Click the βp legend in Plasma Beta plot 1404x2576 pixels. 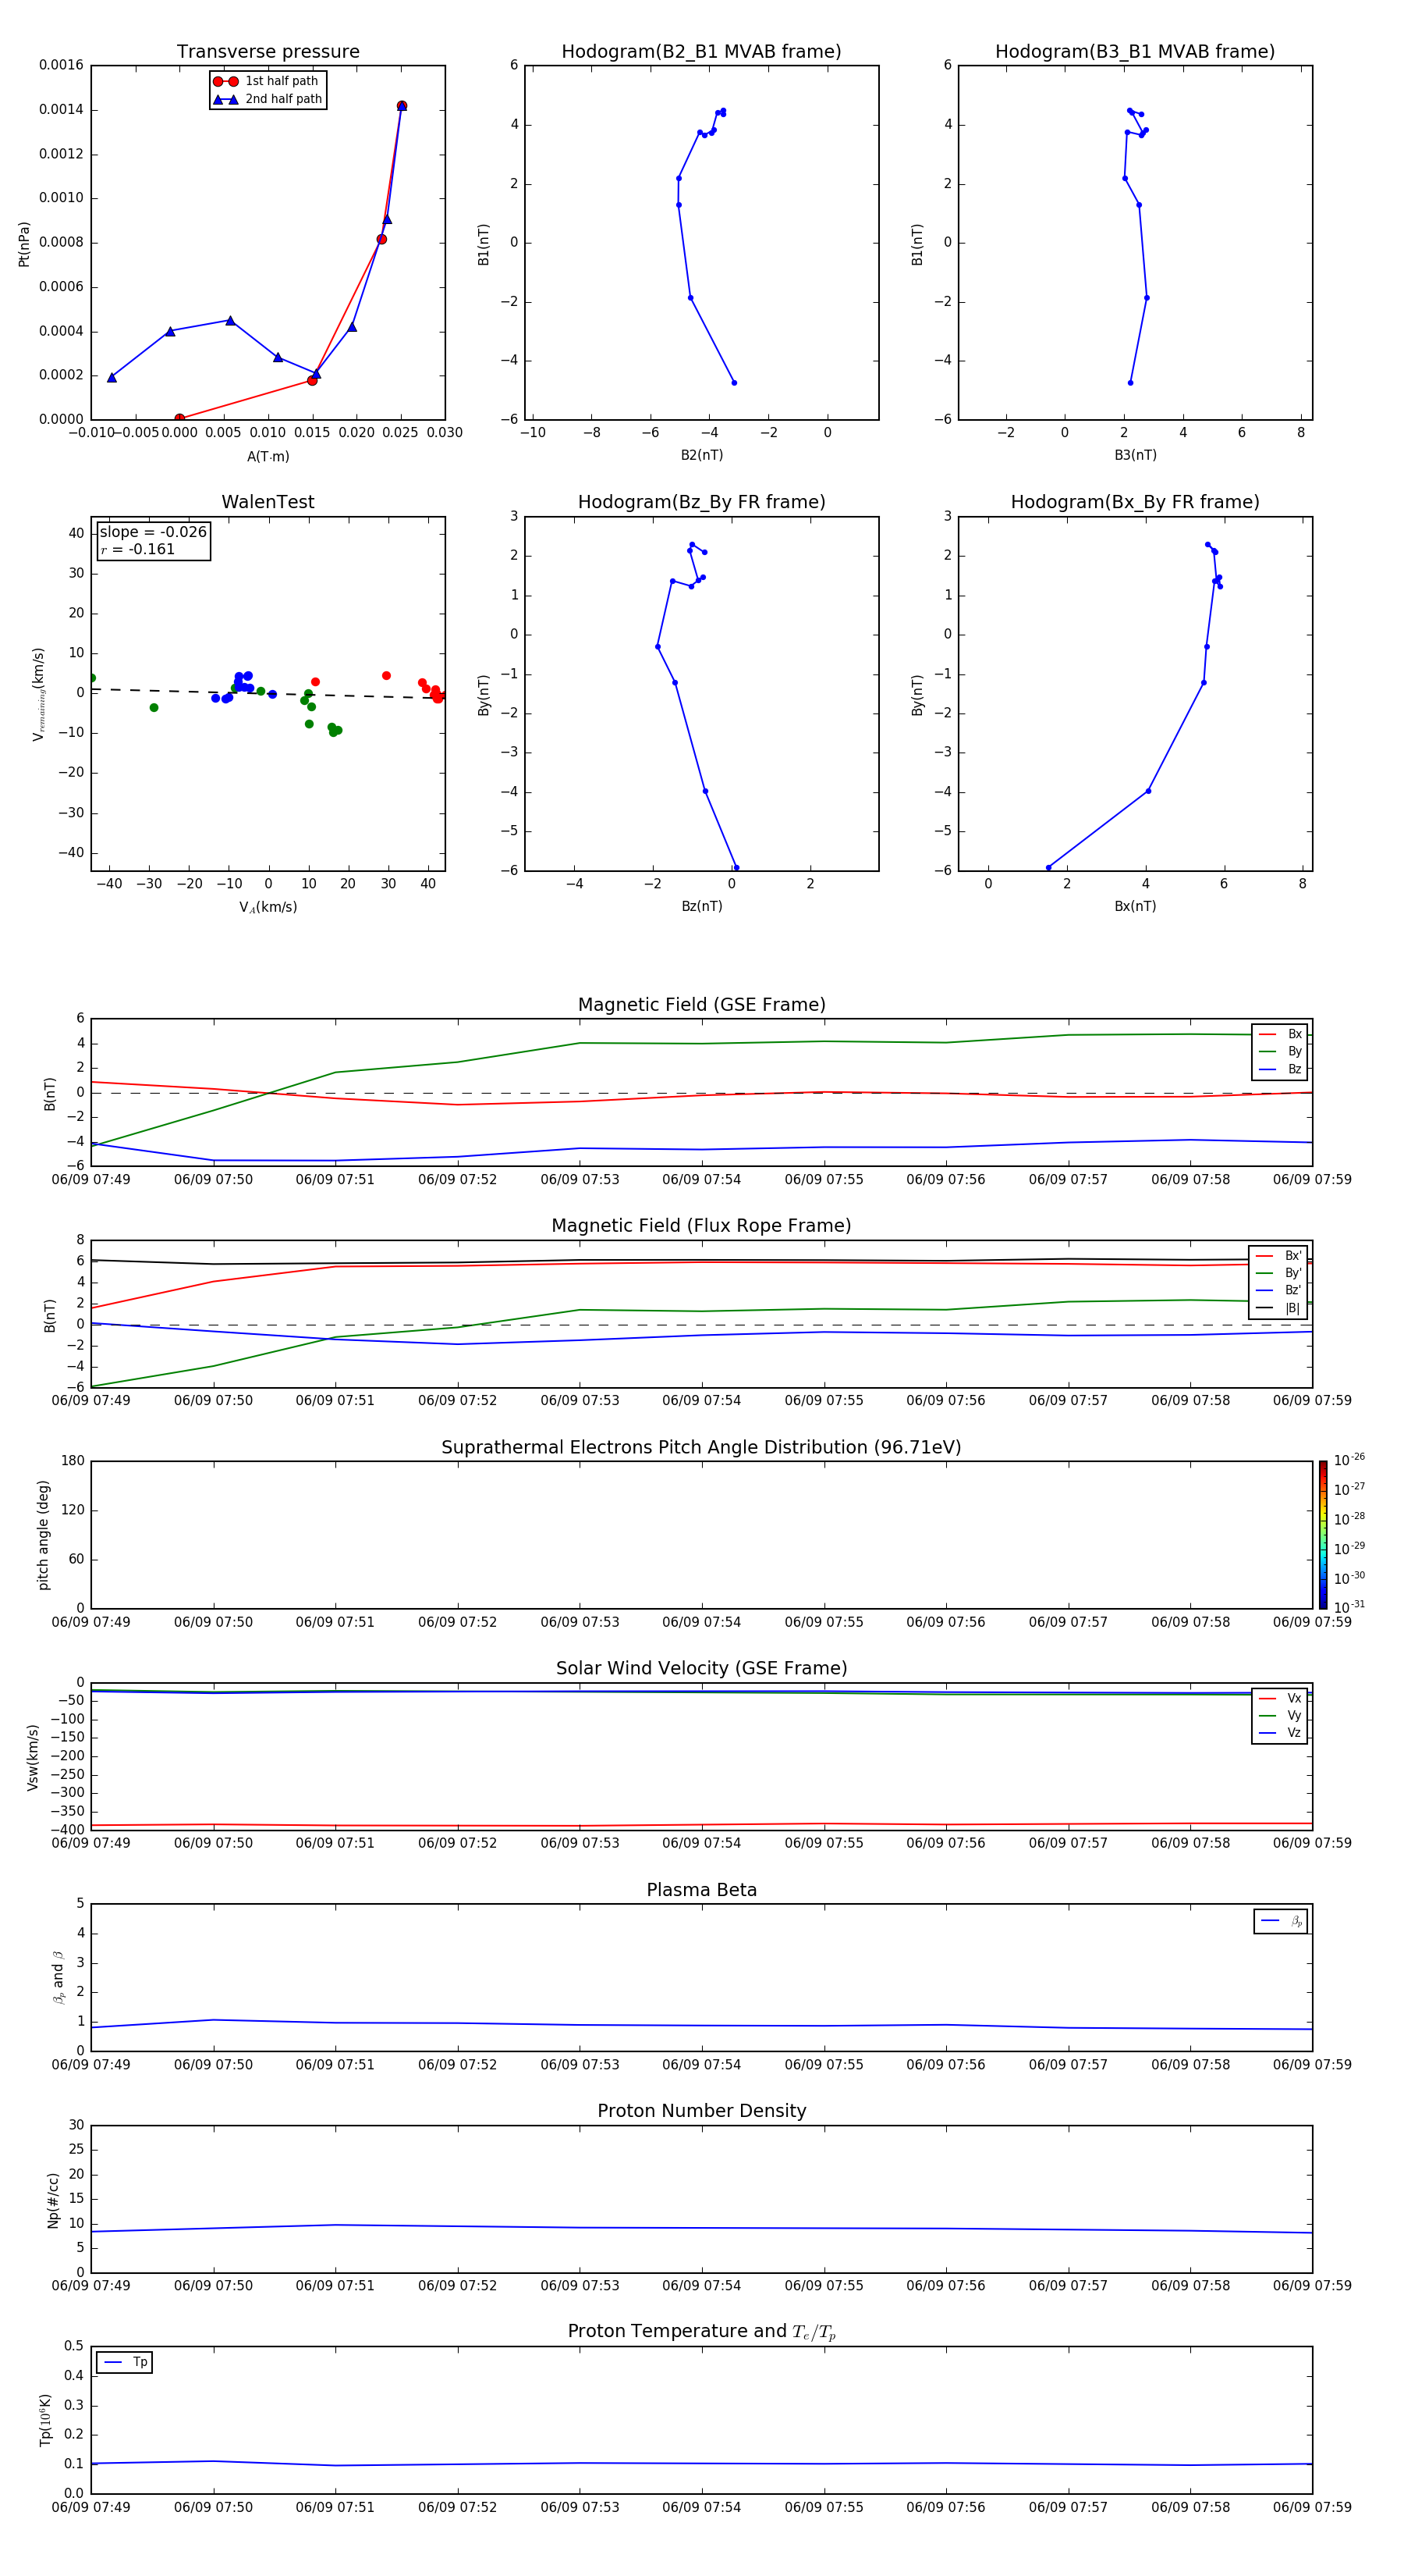[x=1281, y=1921]
